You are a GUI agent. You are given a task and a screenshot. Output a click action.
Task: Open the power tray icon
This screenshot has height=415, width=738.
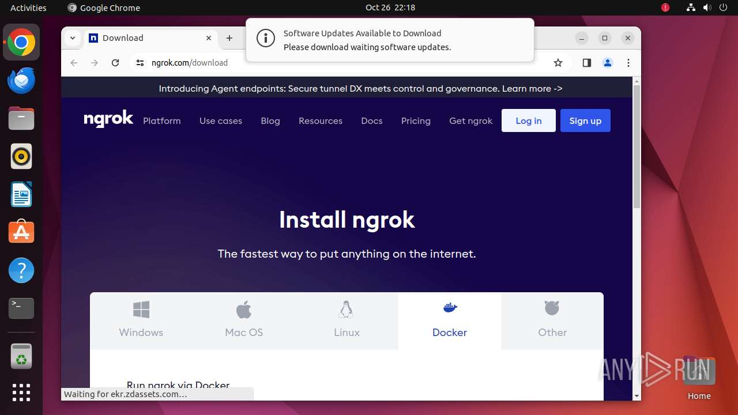coord(723,7)
